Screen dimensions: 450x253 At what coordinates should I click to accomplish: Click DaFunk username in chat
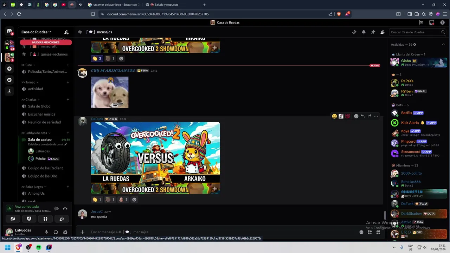click(x=97, y=119)
